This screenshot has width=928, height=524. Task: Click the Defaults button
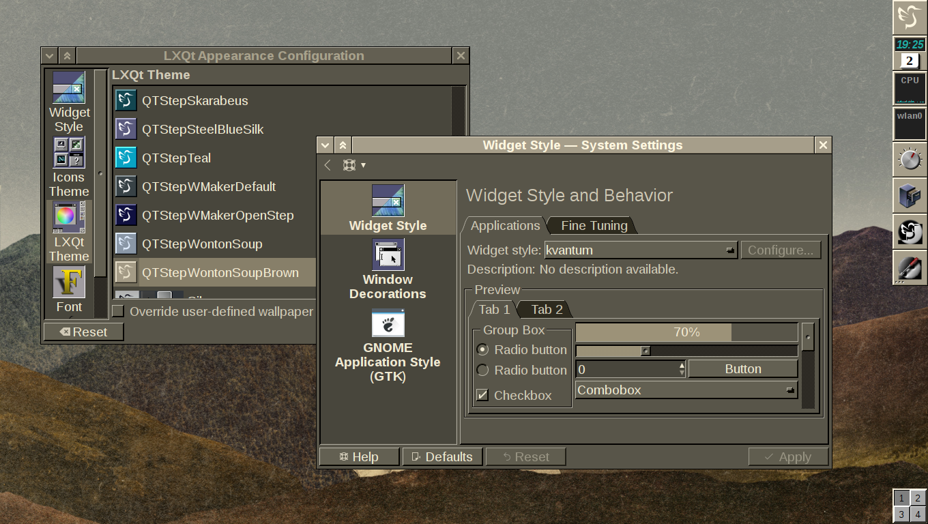[442, 456]
